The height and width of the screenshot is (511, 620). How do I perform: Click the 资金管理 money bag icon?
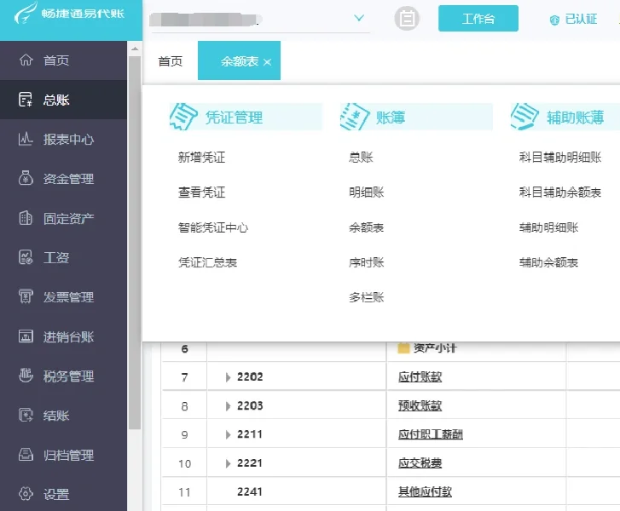(x=26, y=179)
